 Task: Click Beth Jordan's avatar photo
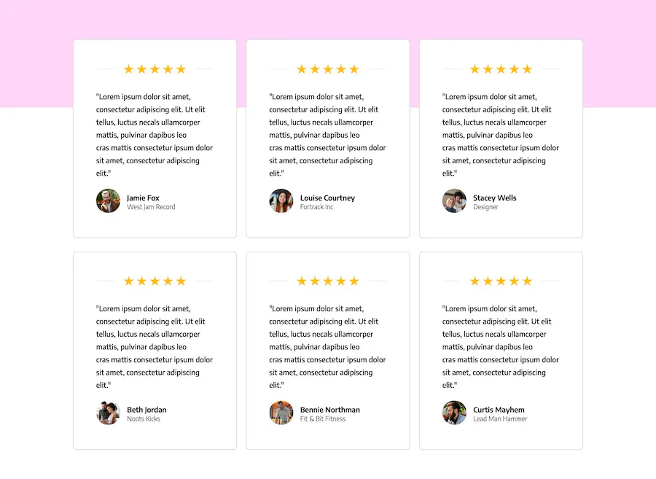tap(108, 413)
